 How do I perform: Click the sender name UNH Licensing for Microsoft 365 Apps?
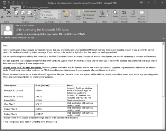tap(42, 30)
